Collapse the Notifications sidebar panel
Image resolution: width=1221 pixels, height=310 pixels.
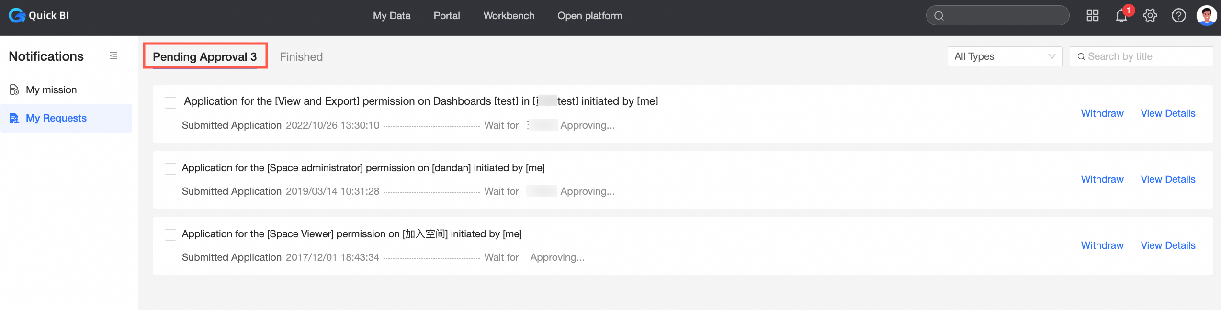[x=113, y=56]
